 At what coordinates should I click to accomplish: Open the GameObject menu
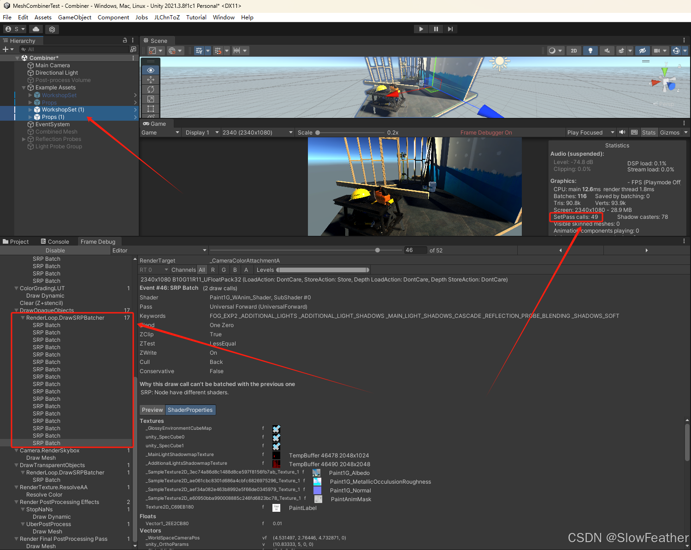(75, 18)
